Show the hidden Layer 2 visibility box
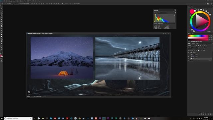The width and height of the screenshot is (213, 120). pos(188,55)
